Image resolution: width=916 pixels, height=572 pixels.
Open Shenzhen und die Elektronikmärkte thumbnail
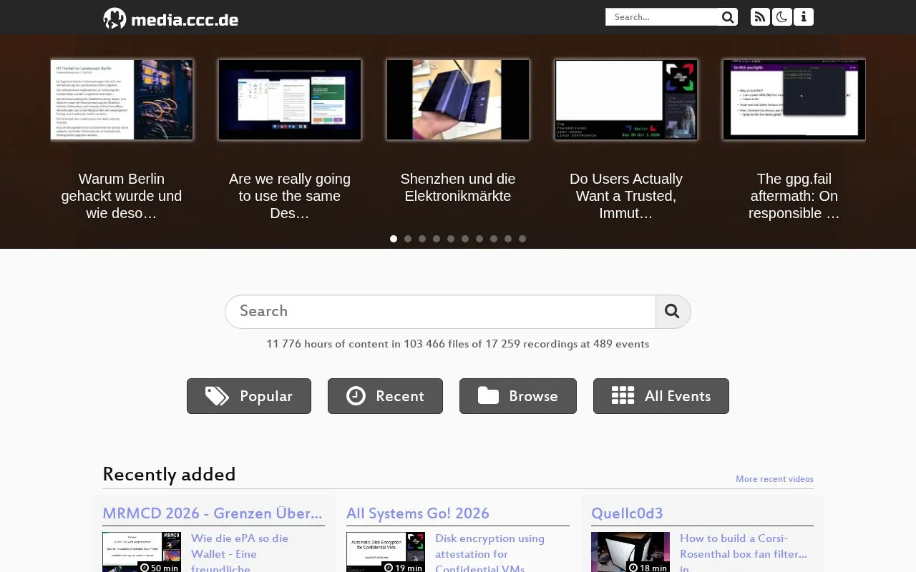coord(458,99)
